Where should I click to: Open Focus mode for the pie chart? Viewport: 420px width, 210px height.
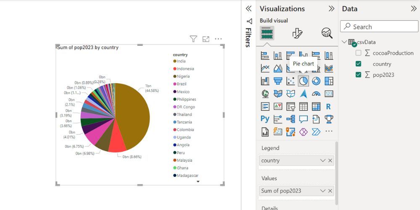206,39
